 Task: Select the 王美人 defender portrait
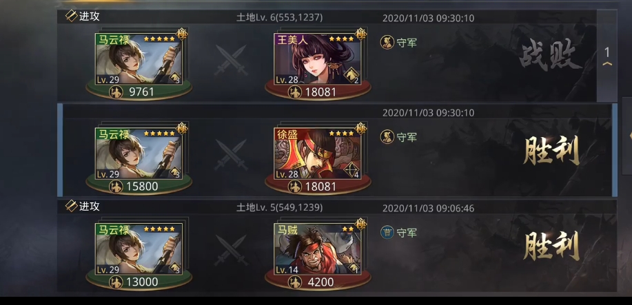coord(318,59)
